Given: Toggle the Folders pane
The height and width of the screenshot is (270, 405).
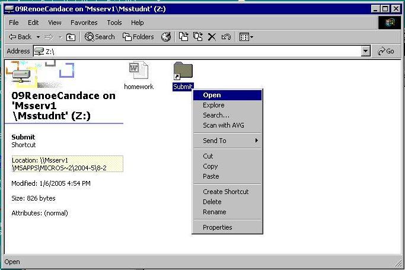Looking at the screenshot, I should (x=138, y=37).
